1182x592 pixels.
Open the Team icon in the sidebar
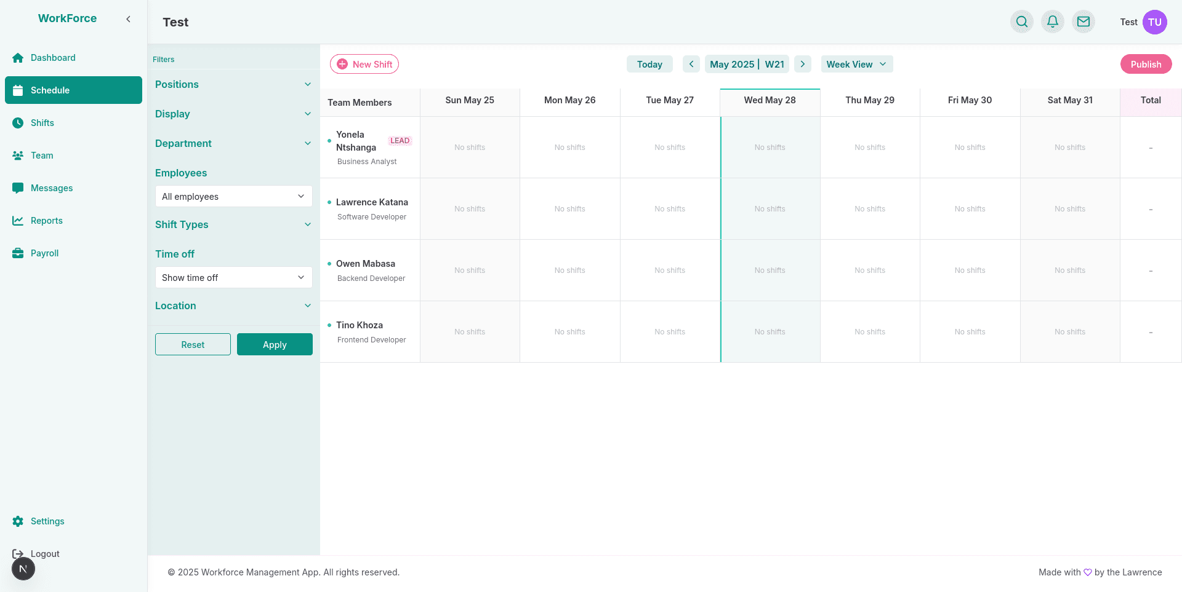coord(18,156)
